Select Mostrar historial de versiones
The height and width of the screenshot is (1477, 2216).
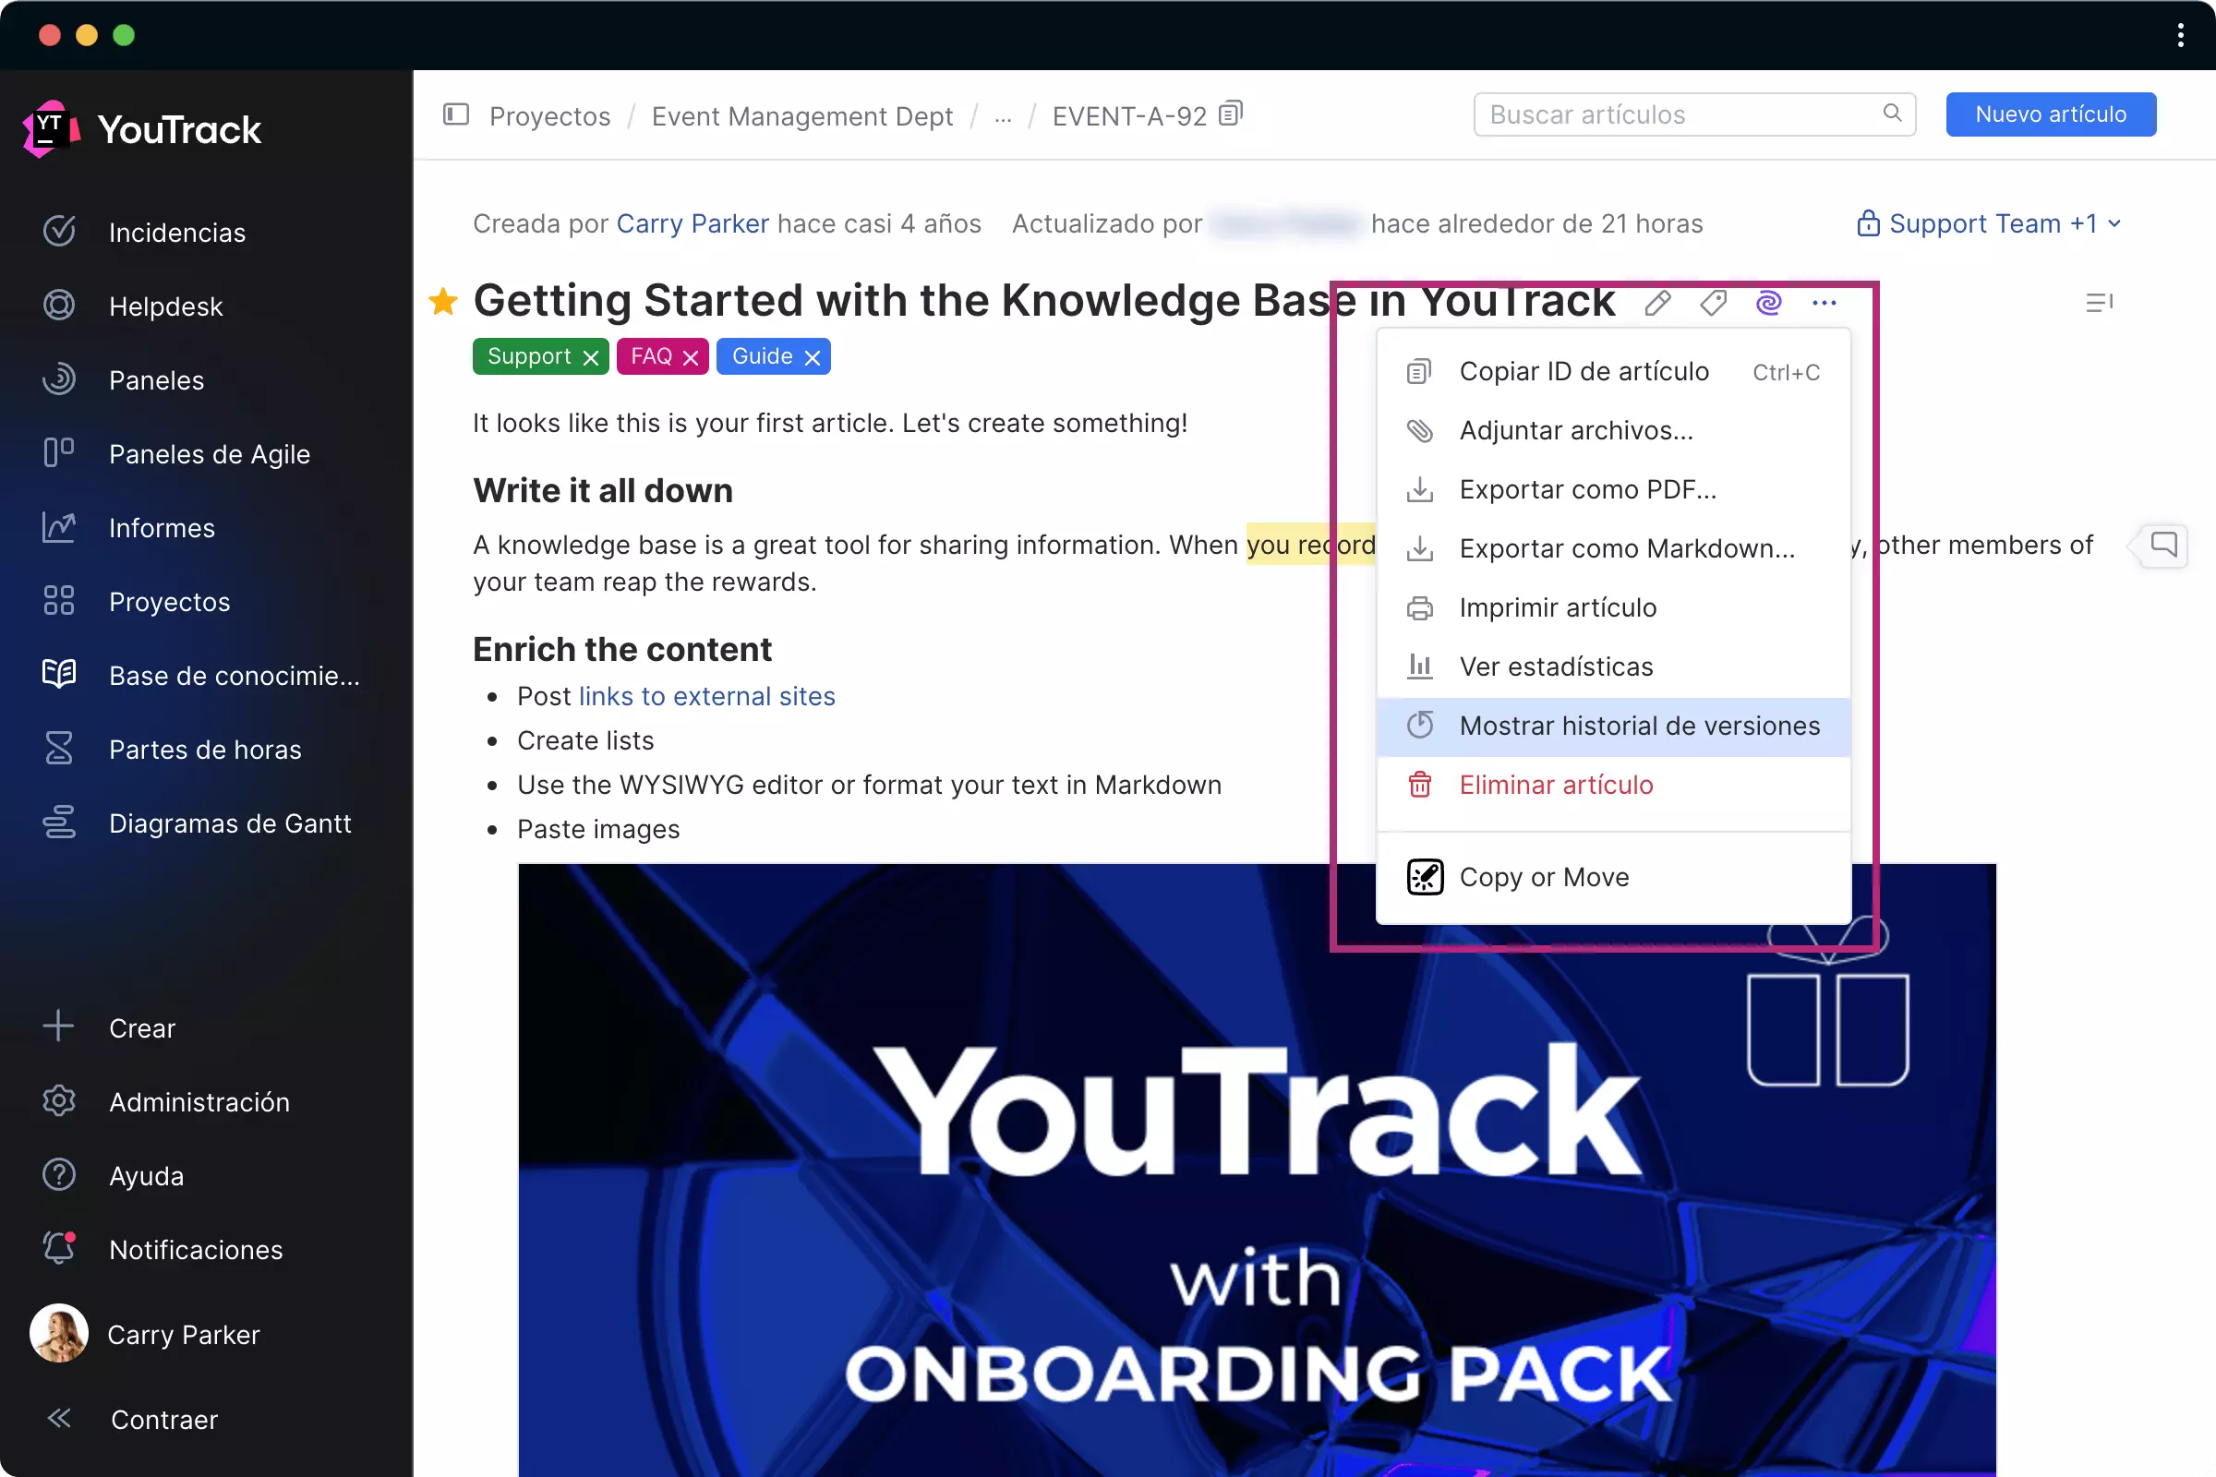[1638, 726]
